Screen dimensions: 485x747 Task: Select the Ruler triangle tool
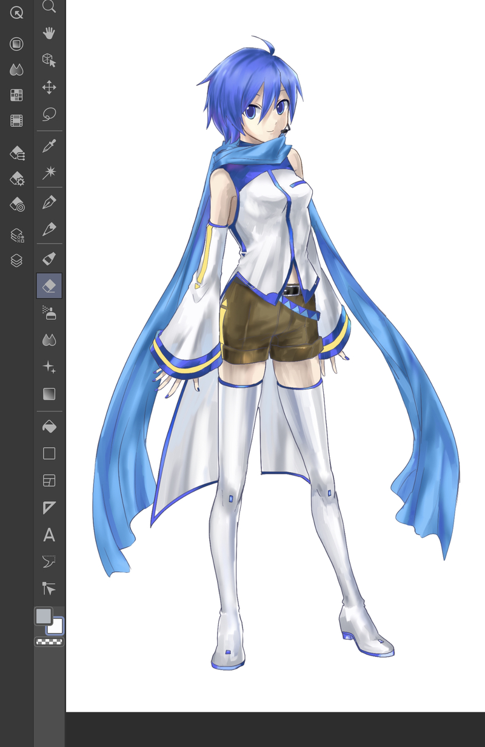click(49, 508)
